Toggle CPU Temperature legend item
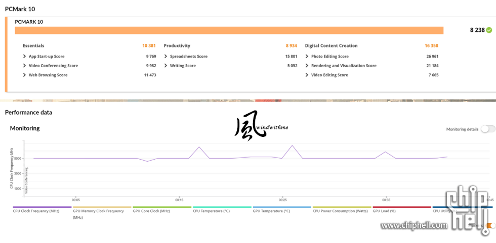The image size is (496, 243). click(x=222, y=210)
